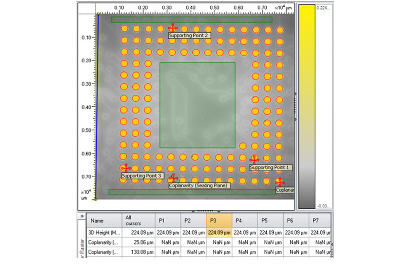Screen dimensions: 398x265
Task: Select the 3D Height row name cell
Action: pos(104,233)
